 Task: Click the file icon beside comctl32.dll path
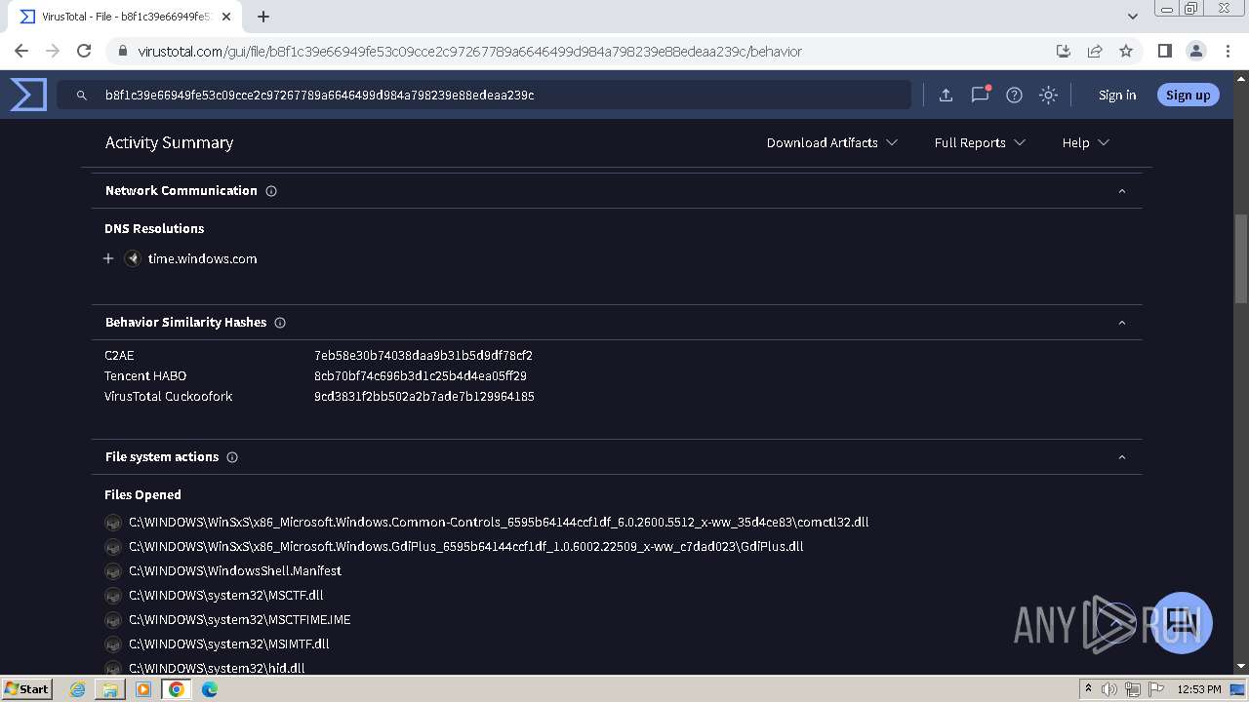click(x=113, y=523)
